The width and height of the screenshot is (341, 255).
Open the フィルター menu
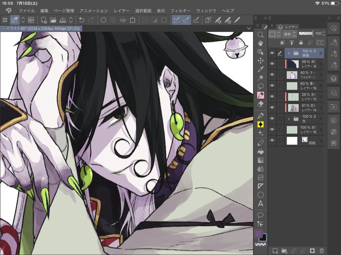[x=181, y=10]
